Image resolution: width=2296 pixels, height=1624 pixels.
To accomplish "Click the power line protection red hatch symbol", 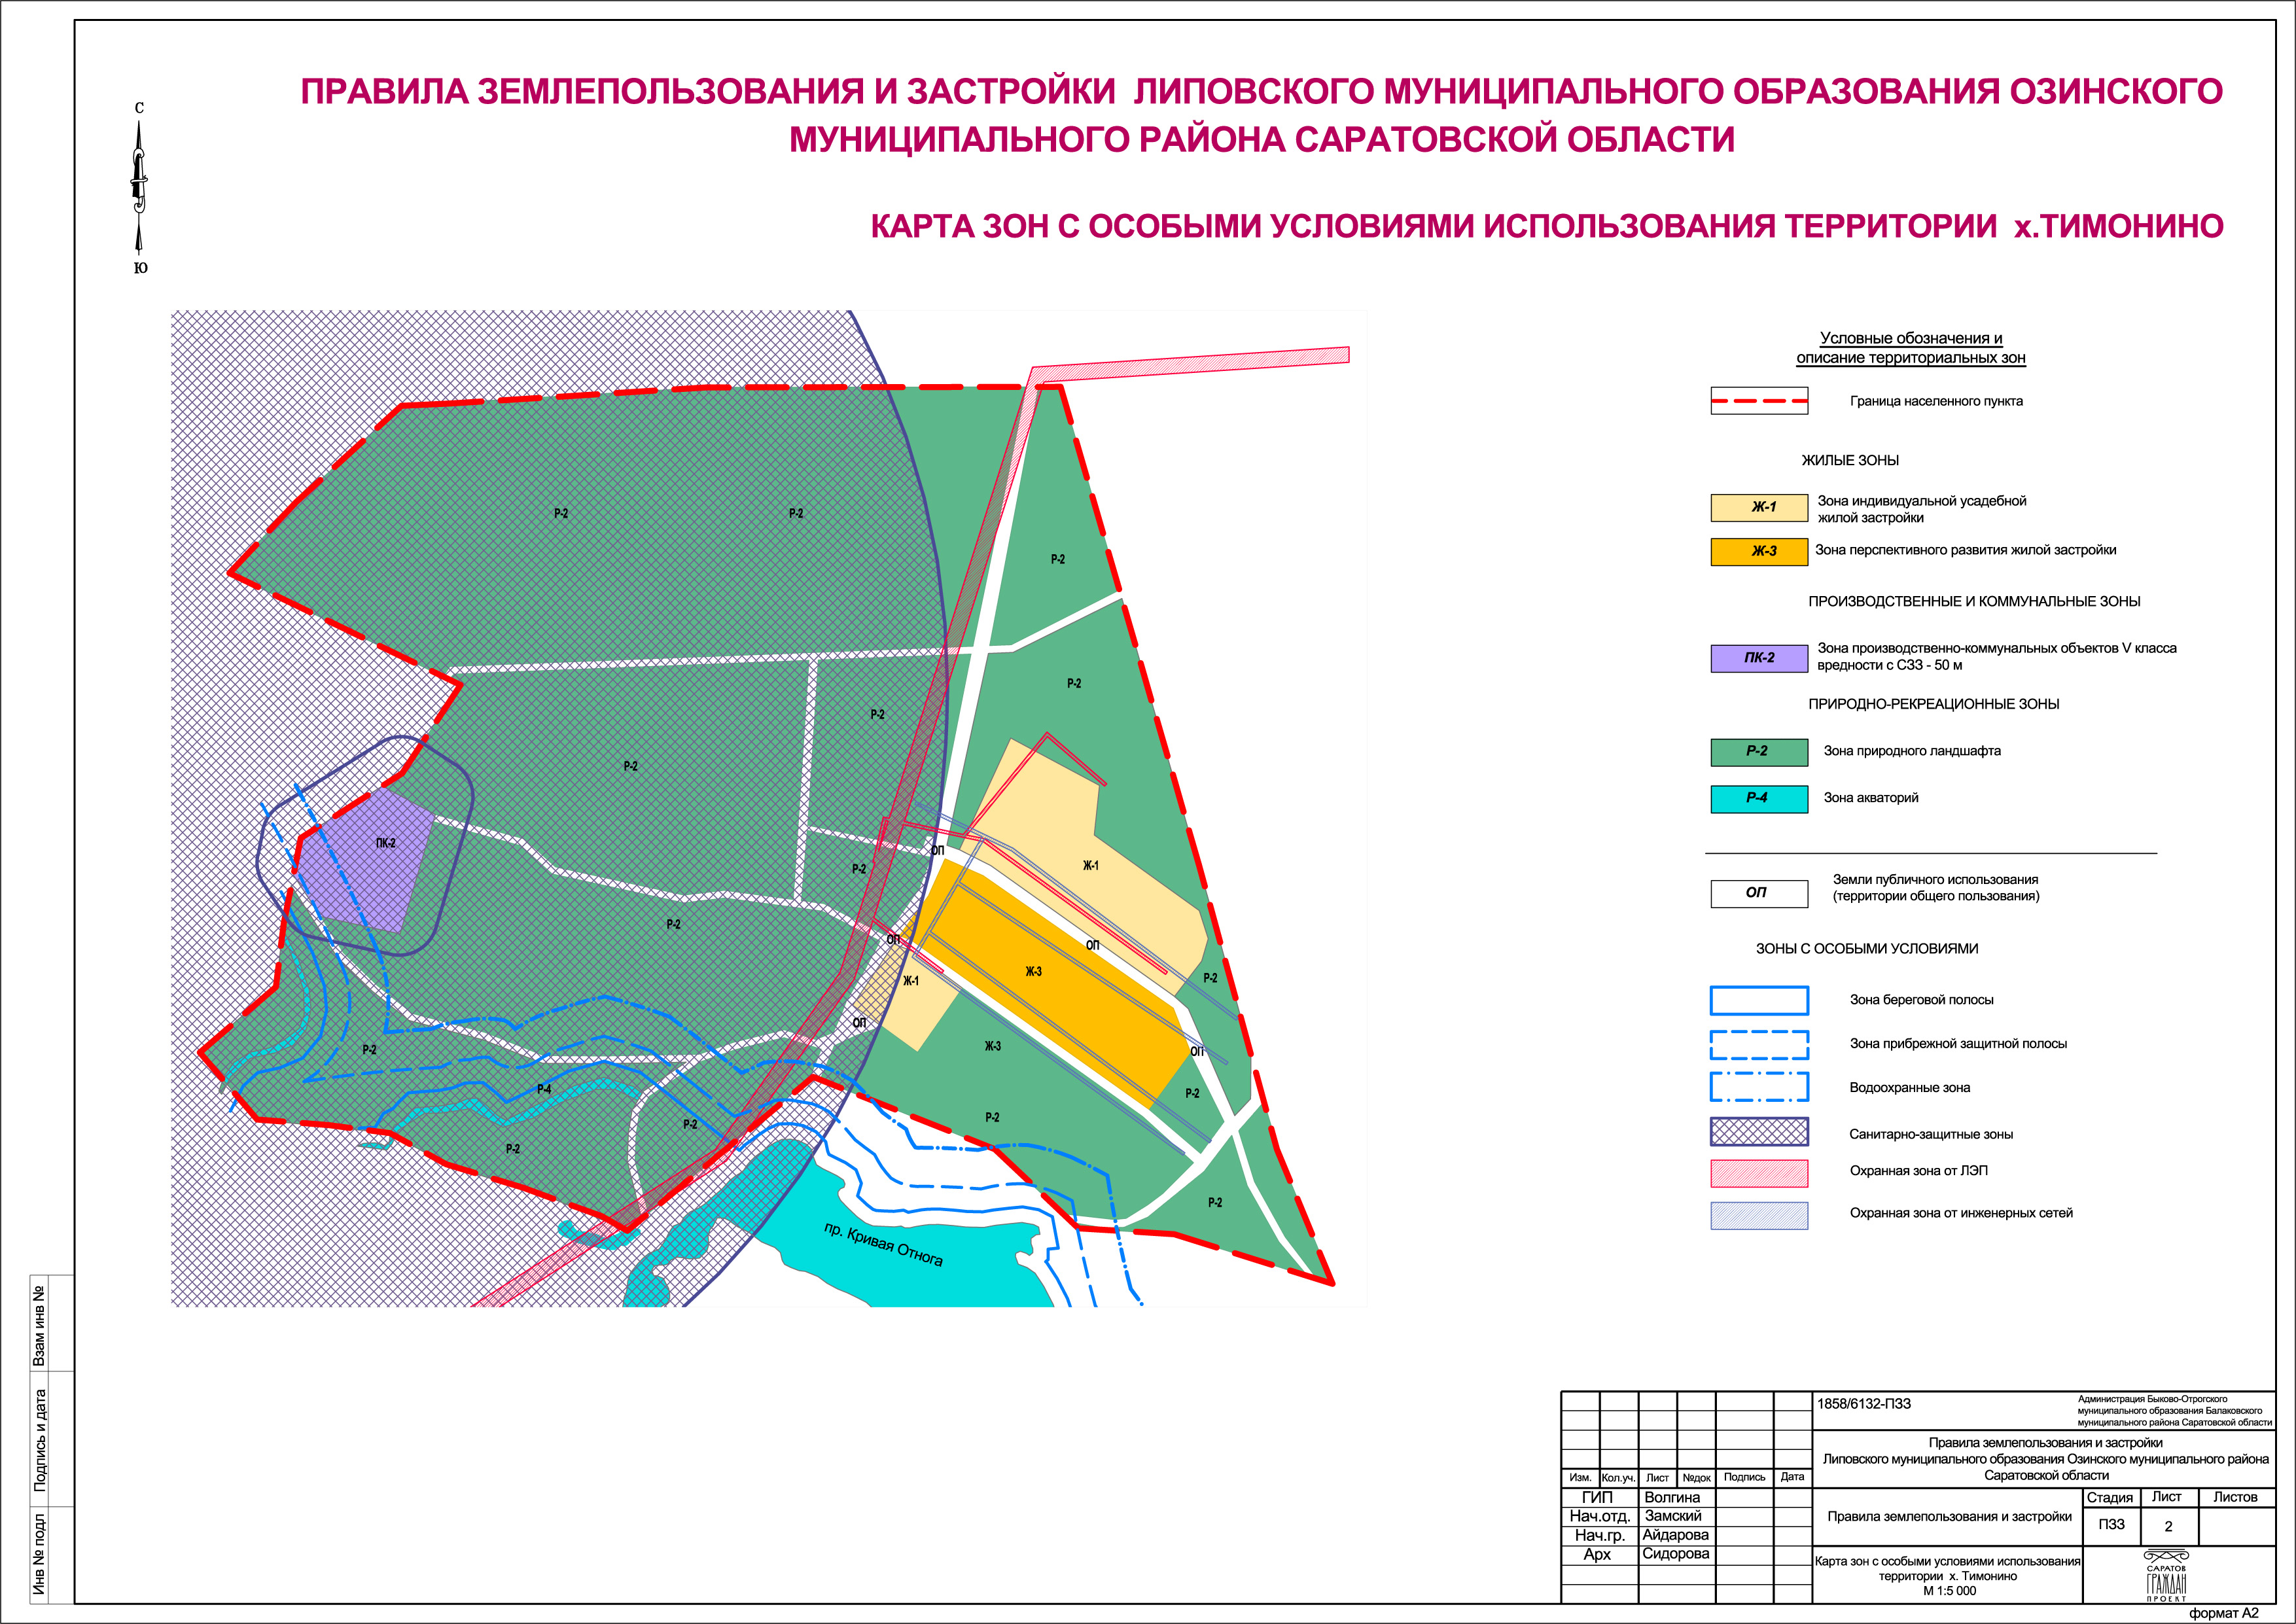I will pyautogui.click(x=1759, y=1173).
